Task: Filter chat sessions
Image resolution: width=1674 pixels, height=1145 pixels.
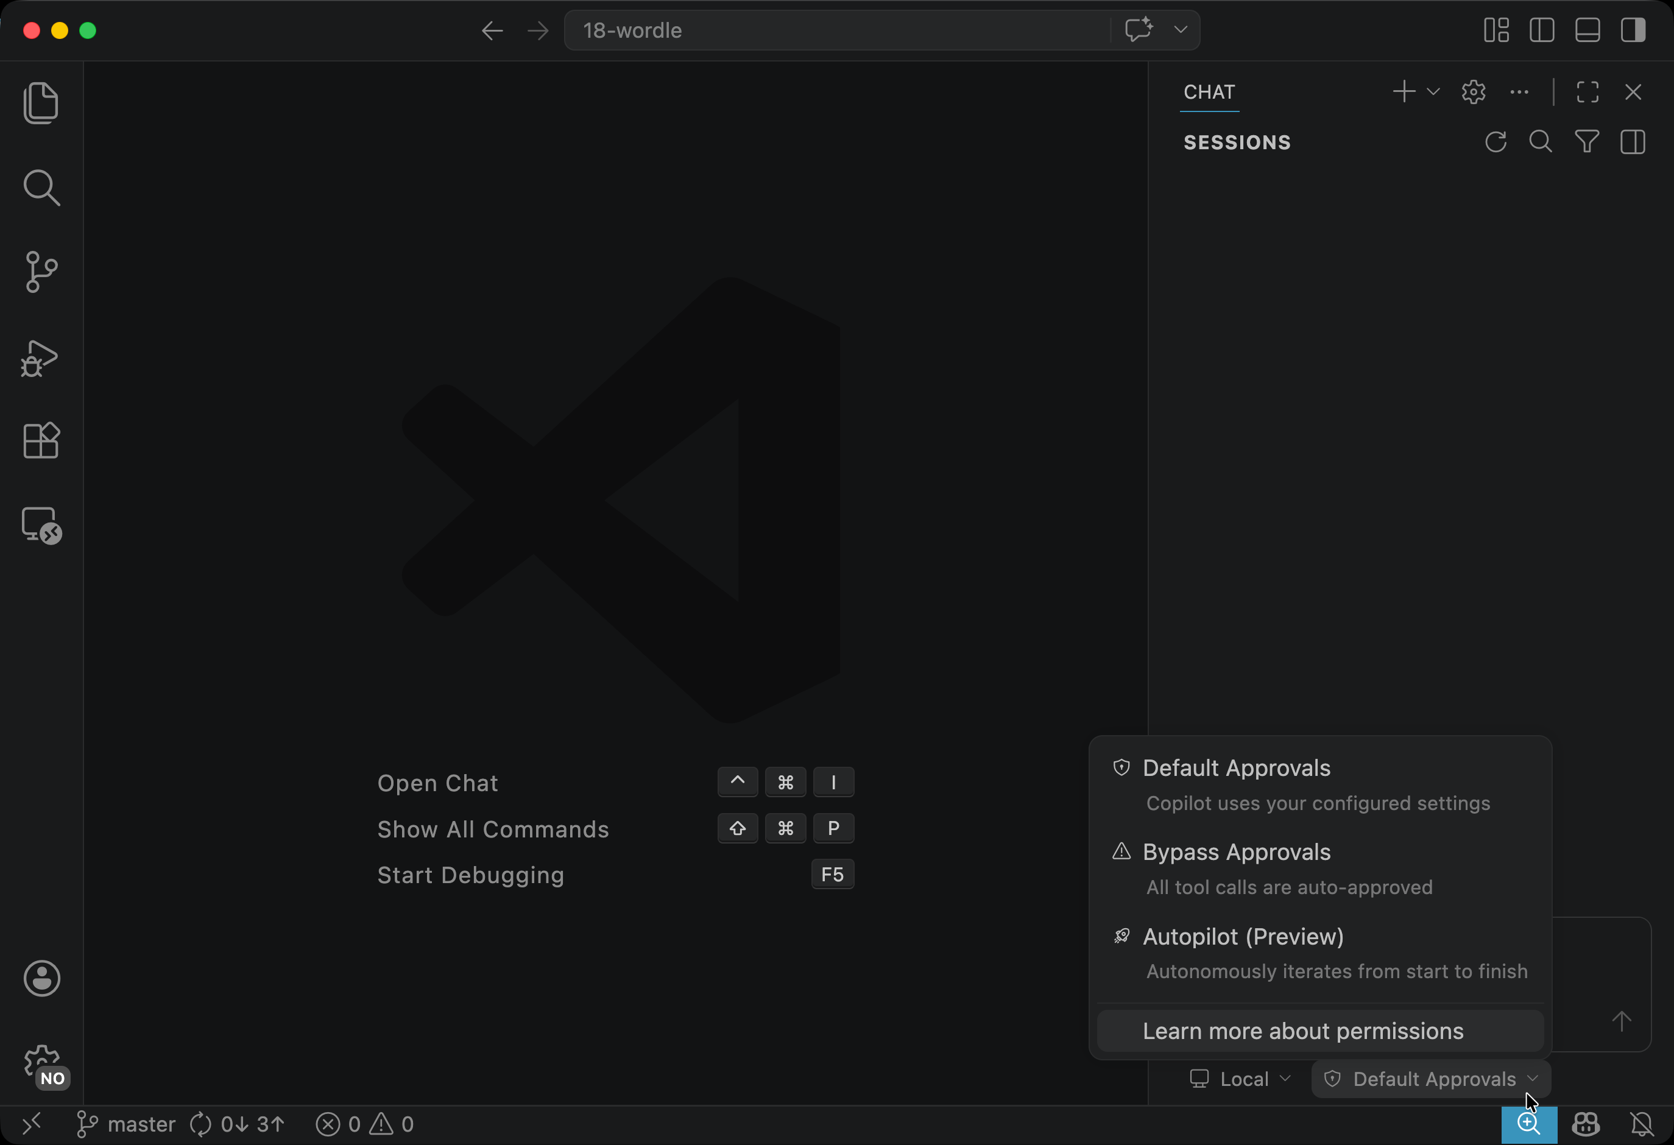Action: [x=1587, y=142]
